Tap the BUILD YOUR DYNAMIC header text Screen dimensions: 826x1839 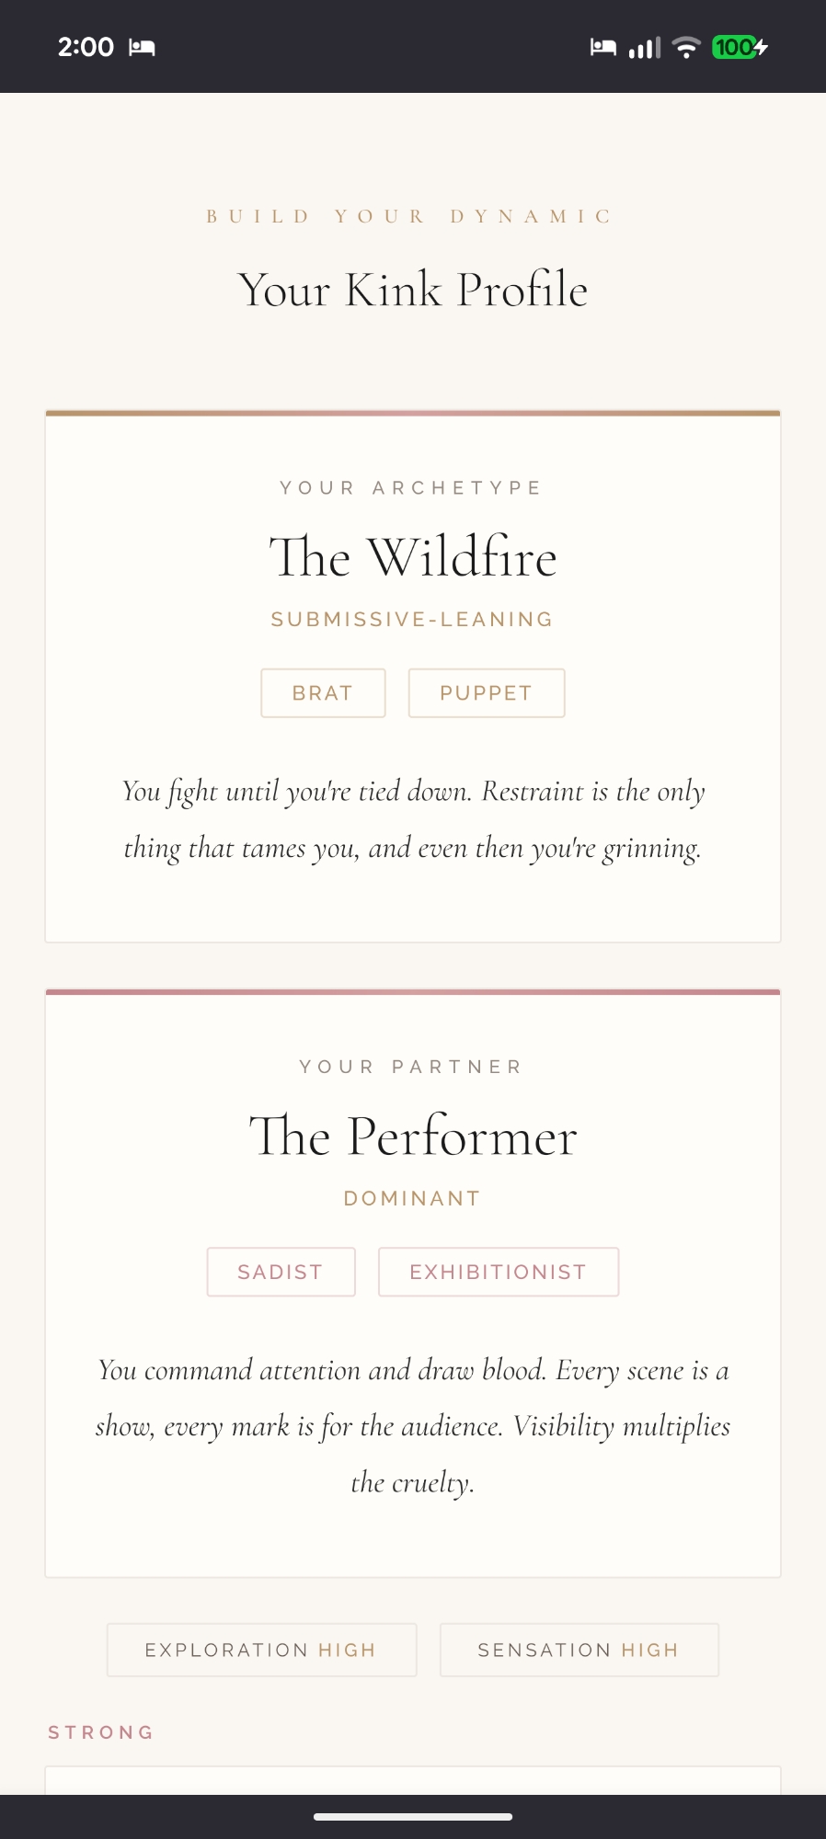[x=410, y=217]
